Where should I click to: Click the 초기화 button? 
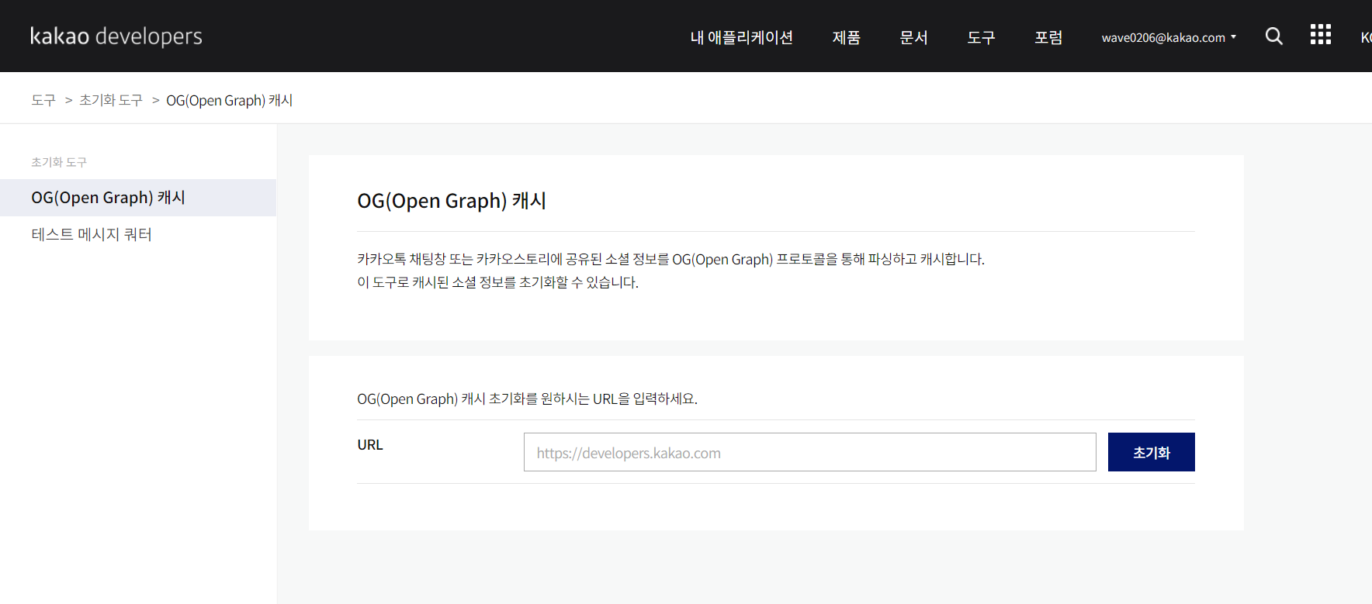tap(1151, 452)
